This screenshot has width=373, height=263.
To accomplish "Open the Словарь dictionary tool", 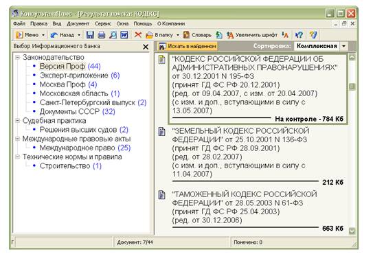I will (197, 35).
